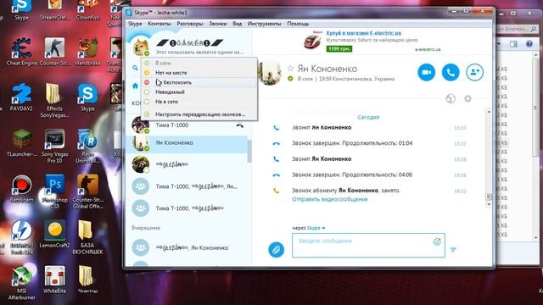Set status to Невидимый

click(x=199, y=92)
